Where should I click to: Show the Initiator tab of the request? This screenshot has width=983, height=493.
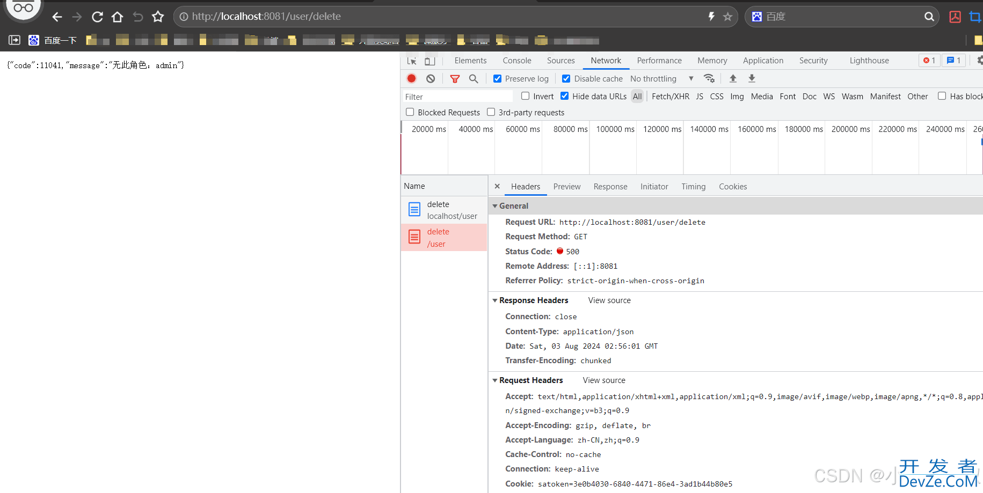pyautogui.click(x=654, y=187)
